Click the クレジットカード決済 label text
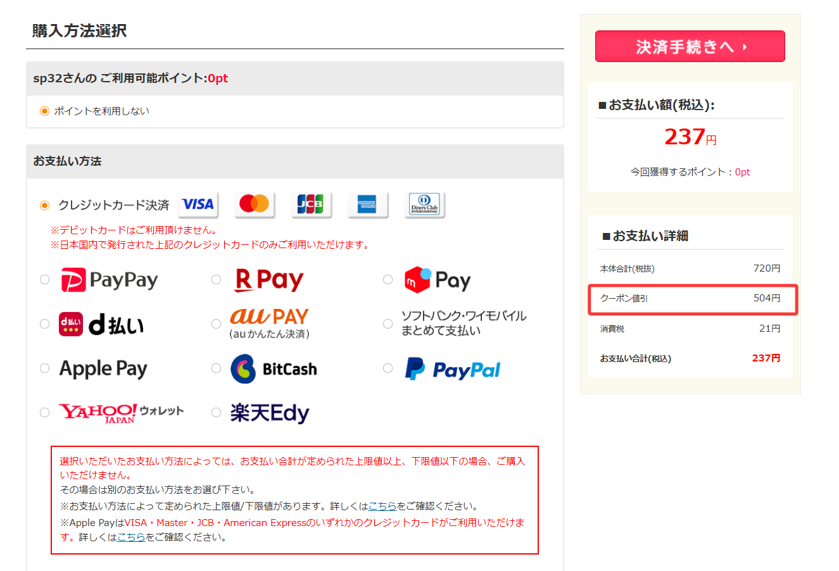This screenshot has height=571, width=839. [114, 205]
